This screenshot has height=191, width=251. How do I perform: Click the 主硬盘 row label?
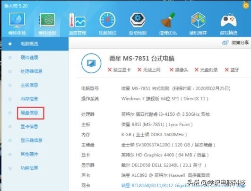(x=88, y=145)
